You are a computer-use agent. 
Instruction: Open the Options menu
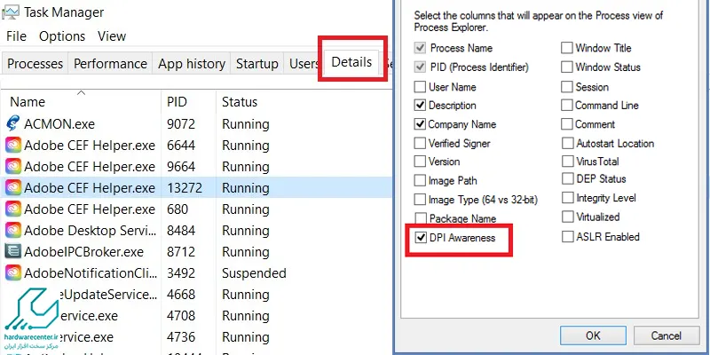click(x=62, y=36)
